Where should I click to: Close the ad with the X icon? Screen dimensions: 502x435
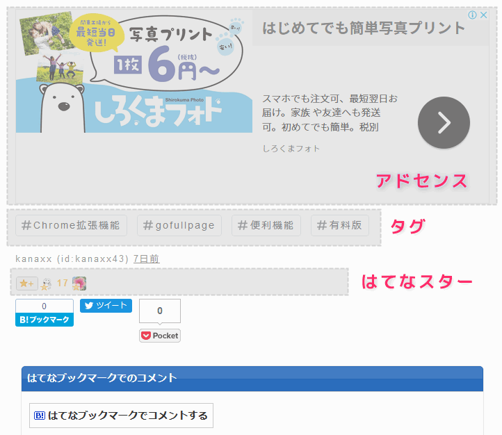[483, 15]
